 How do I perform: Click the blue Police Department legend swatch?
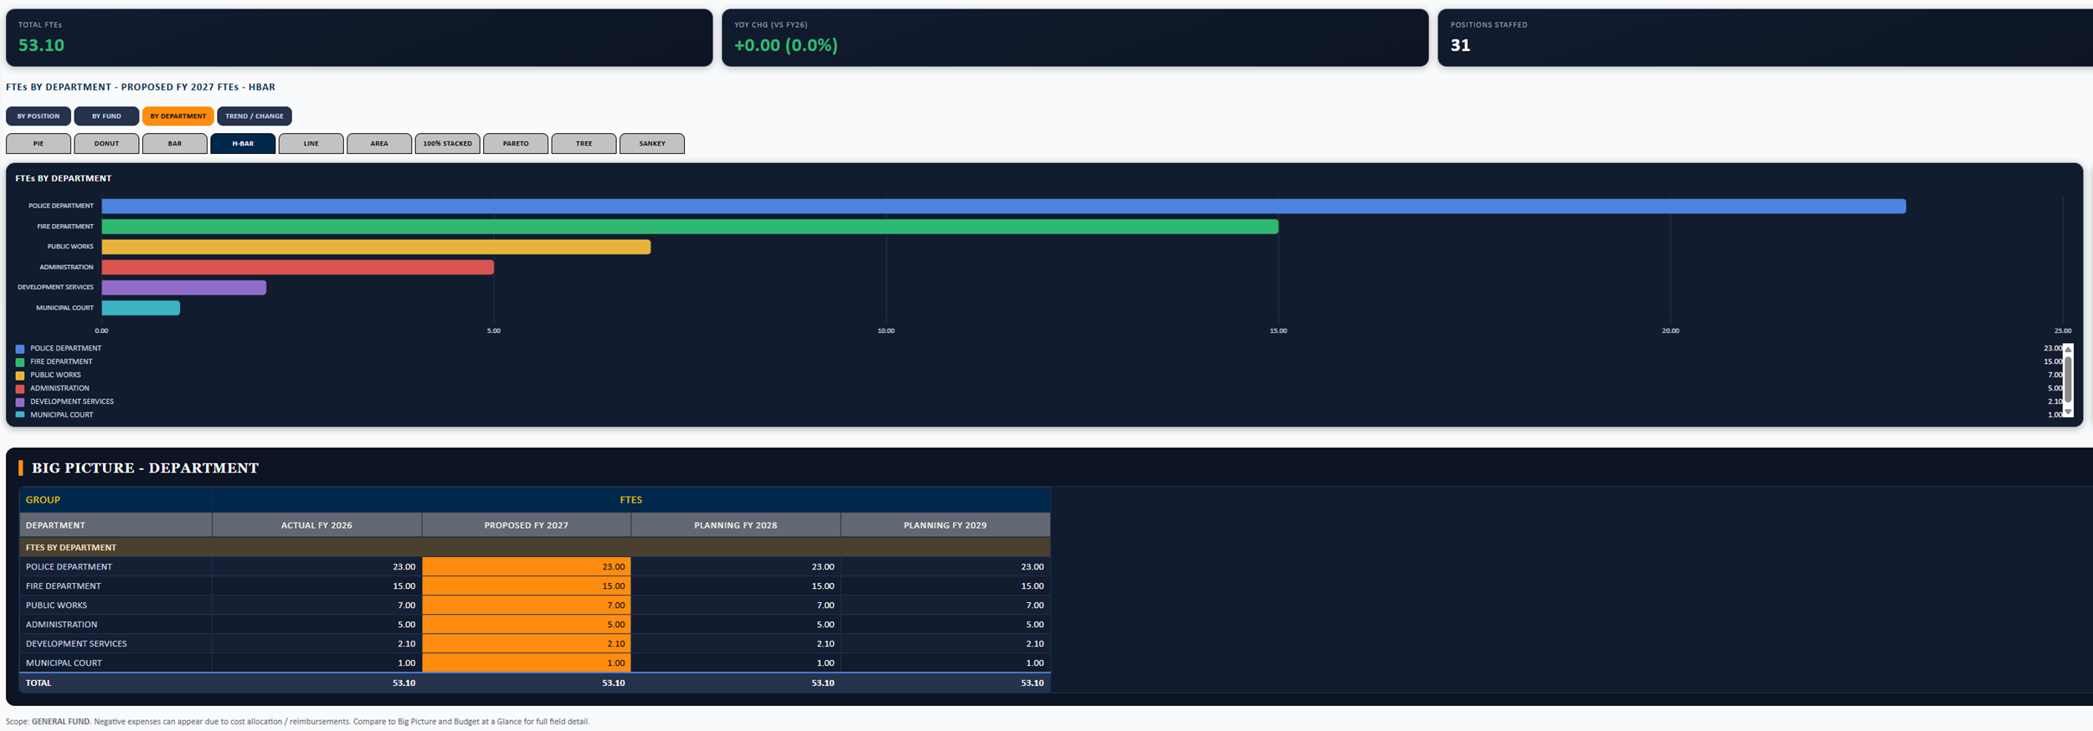pyautogui.click(x=20, y=349)
